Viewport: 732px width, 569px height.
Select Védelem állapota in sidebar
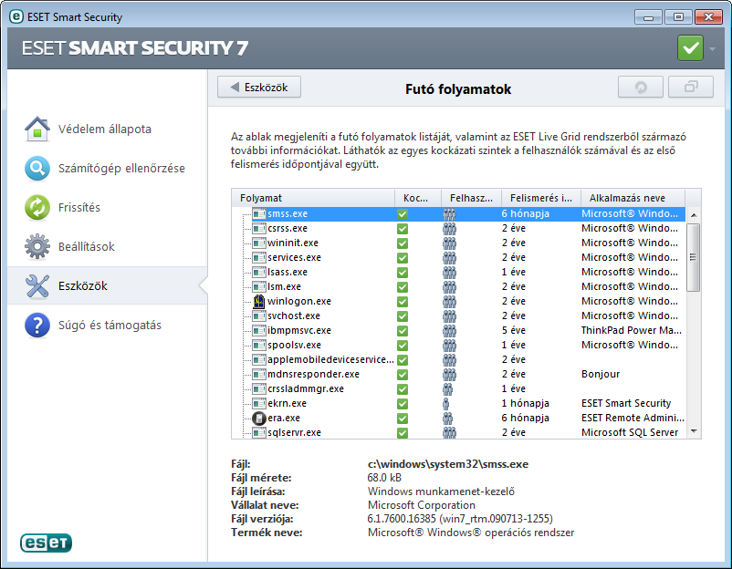[x=107, y=129]
